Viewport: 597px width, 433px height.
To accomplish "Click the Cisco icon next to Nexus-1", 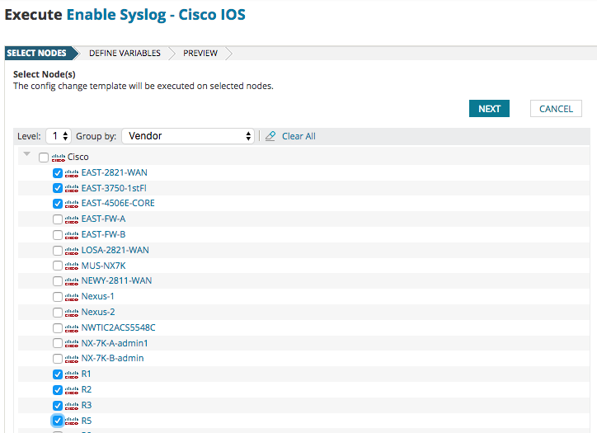I will coord(73,297).
